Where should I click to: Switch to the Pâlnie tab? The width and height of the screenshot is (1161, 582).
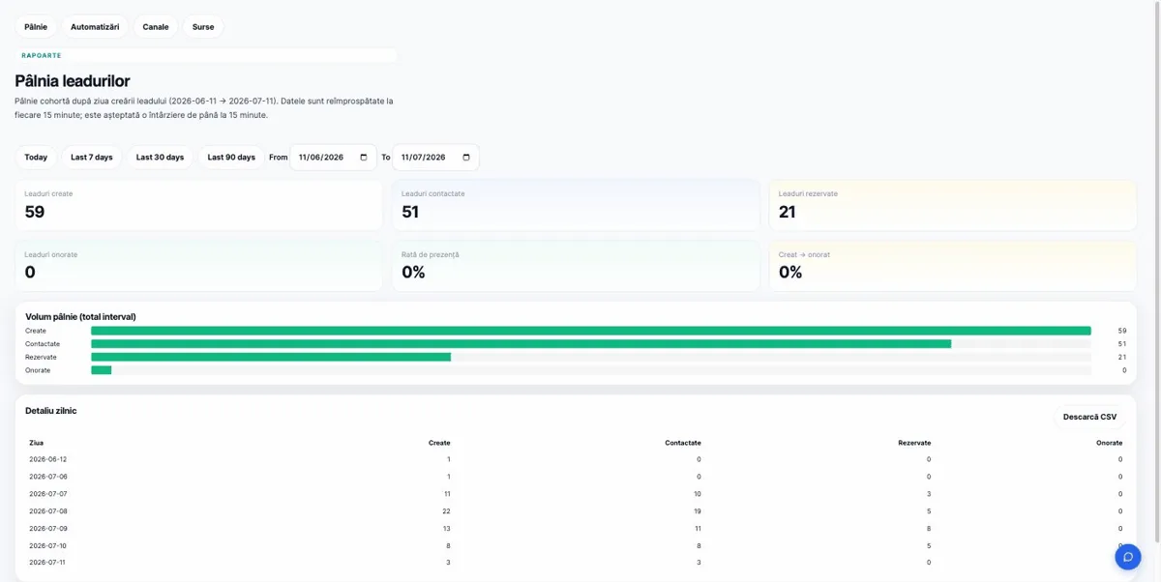pyautogui.click(x=36, y=27)
